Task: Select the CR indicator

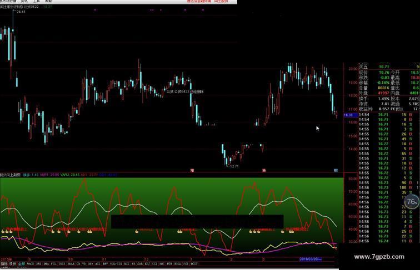Action: click(78, 264)
